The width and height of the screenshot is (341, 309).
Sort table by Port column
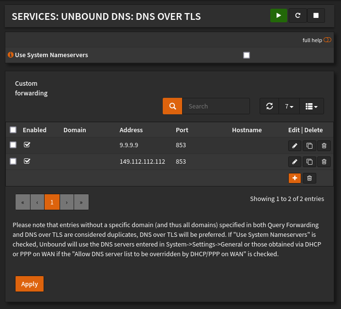182,130
